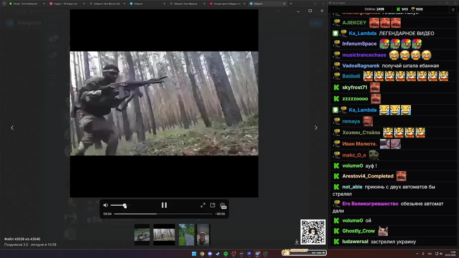Screen dimensions: 459x258
Task: Open Google Chrome from the taskbar
Action: coord(202,254)
